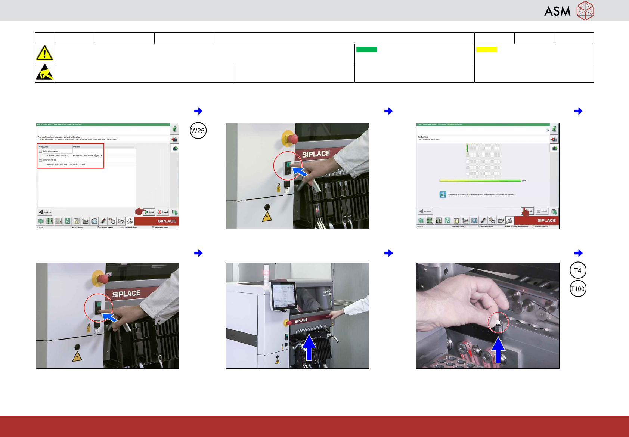Click the yellow warning triangle icon in header table
The image size is (629, 437).
pyautogui.click(x=44, y=53)
